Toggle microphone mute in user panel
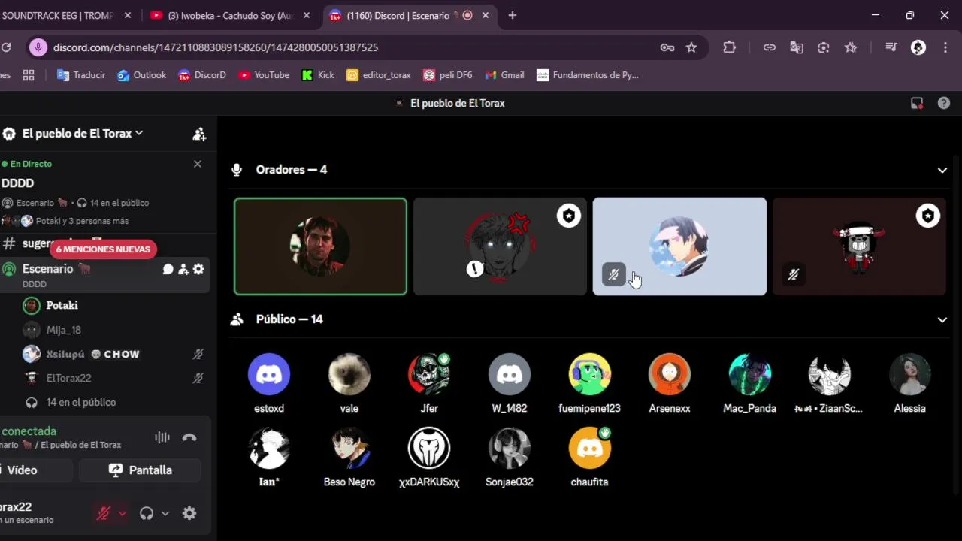The height and width of the screenshot is (541, 962). (104, 513)
